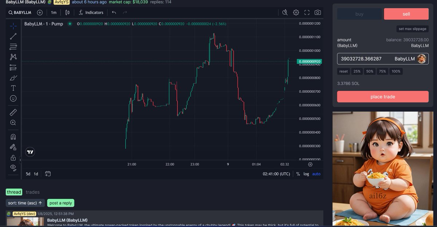Switch to the trades tab

point(33,192)
